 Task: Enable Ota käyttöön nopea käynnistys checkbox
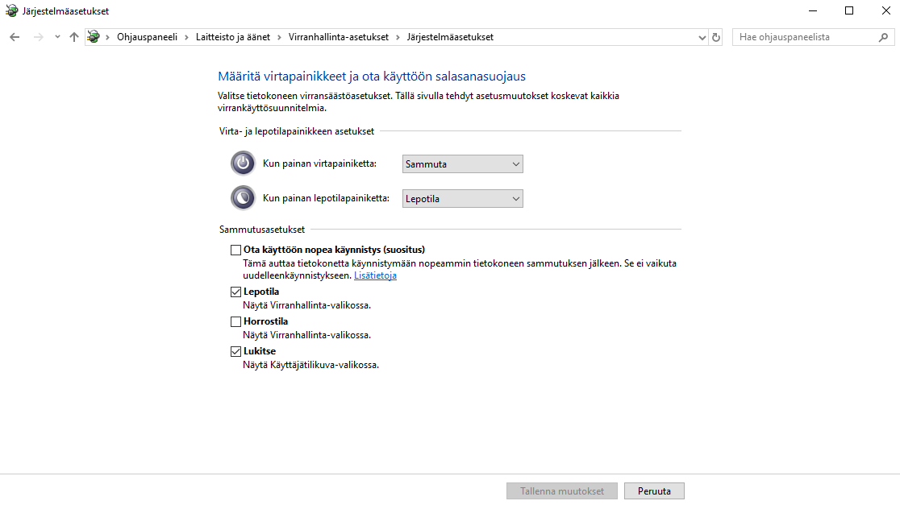(236, 250)
